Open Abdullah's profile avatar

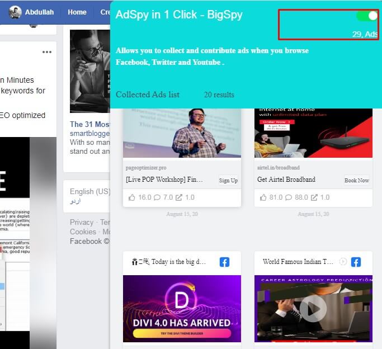click(x=15, y=12)
